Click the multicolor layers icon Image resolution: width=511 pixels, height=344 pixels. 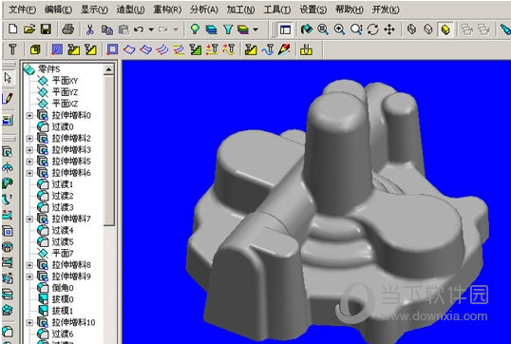(243, 29)
